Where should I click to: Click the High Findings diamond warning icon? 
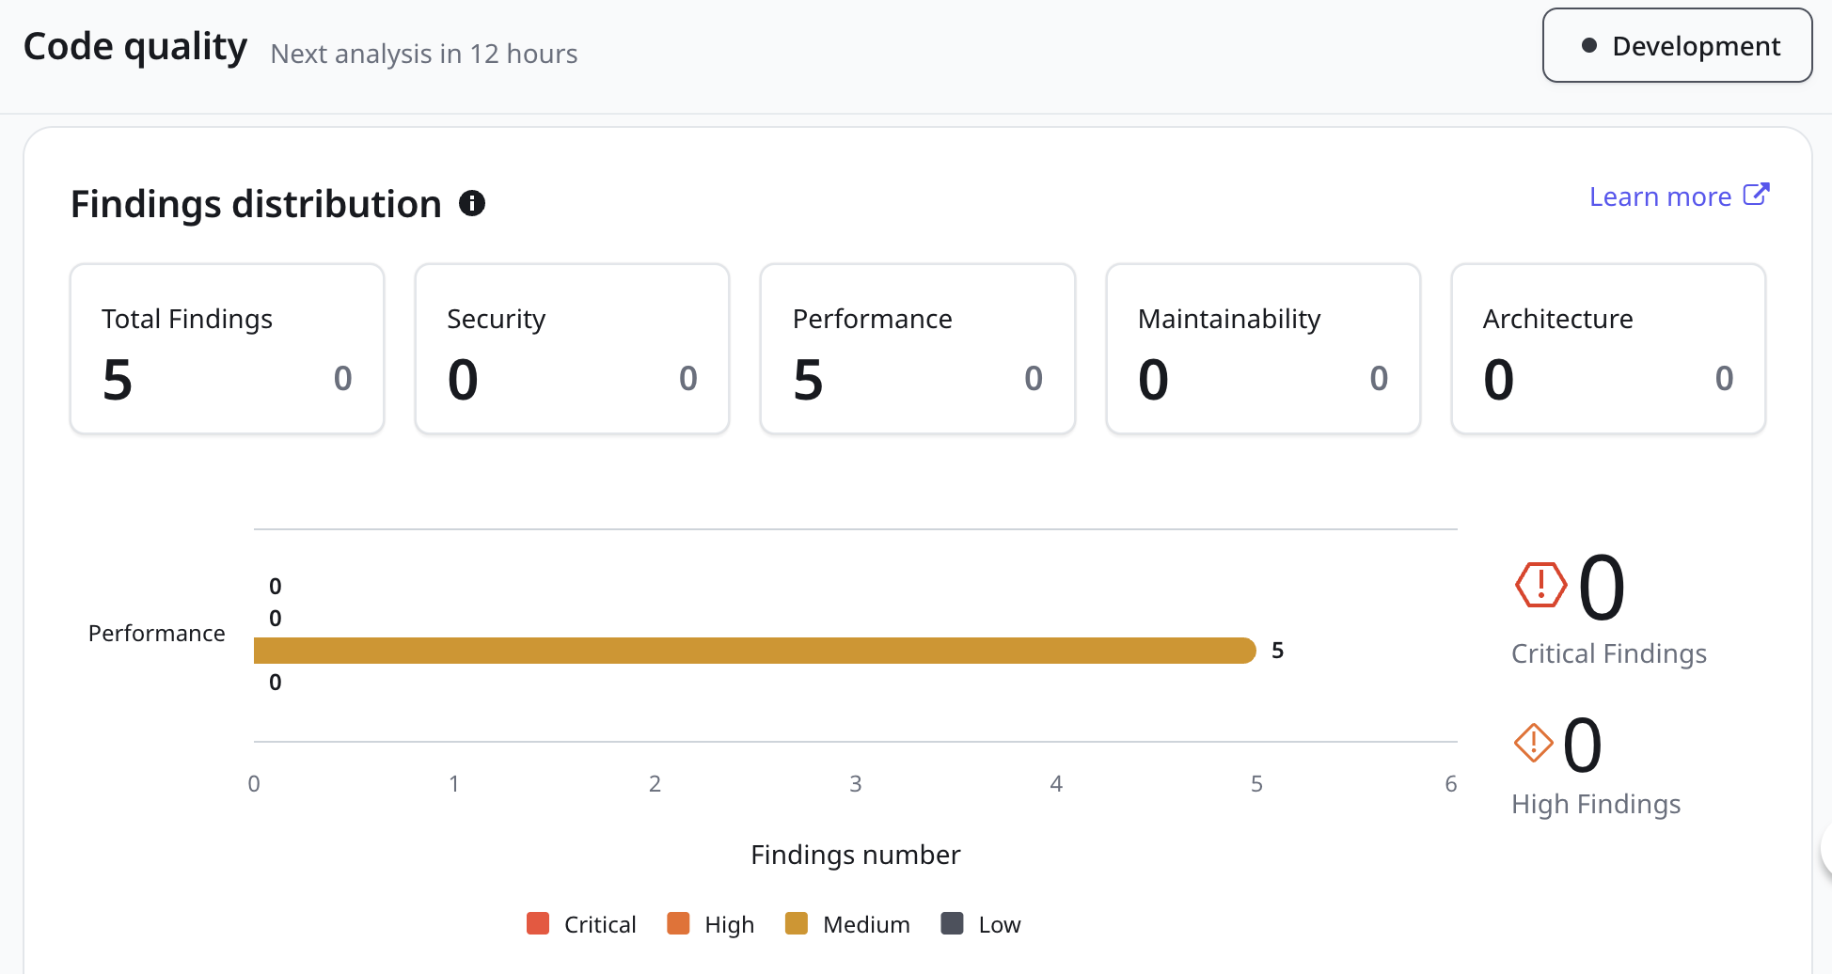[1533, 743]
